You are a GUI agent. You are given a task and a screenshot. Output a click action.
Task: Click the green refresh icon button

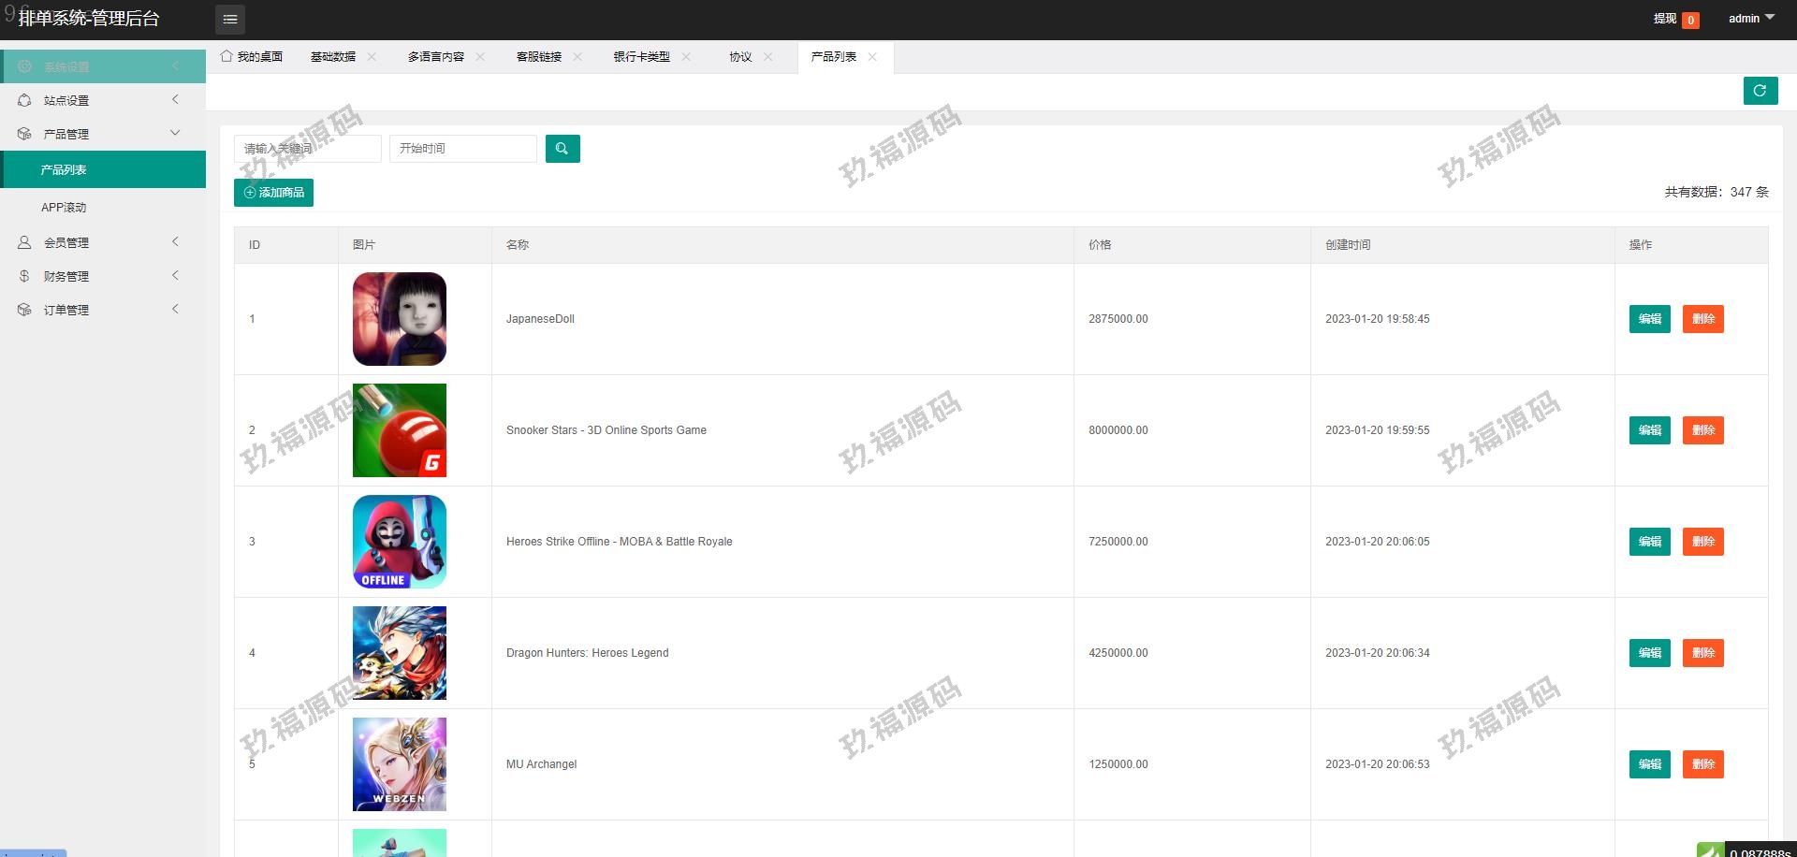point(1760,91)
